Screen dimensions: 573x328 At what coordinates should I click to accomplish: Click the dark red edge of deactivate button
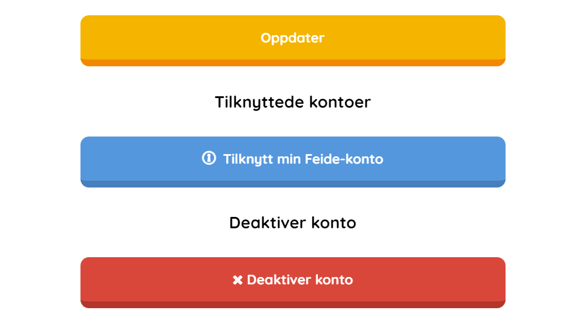(x=292, y=305)
